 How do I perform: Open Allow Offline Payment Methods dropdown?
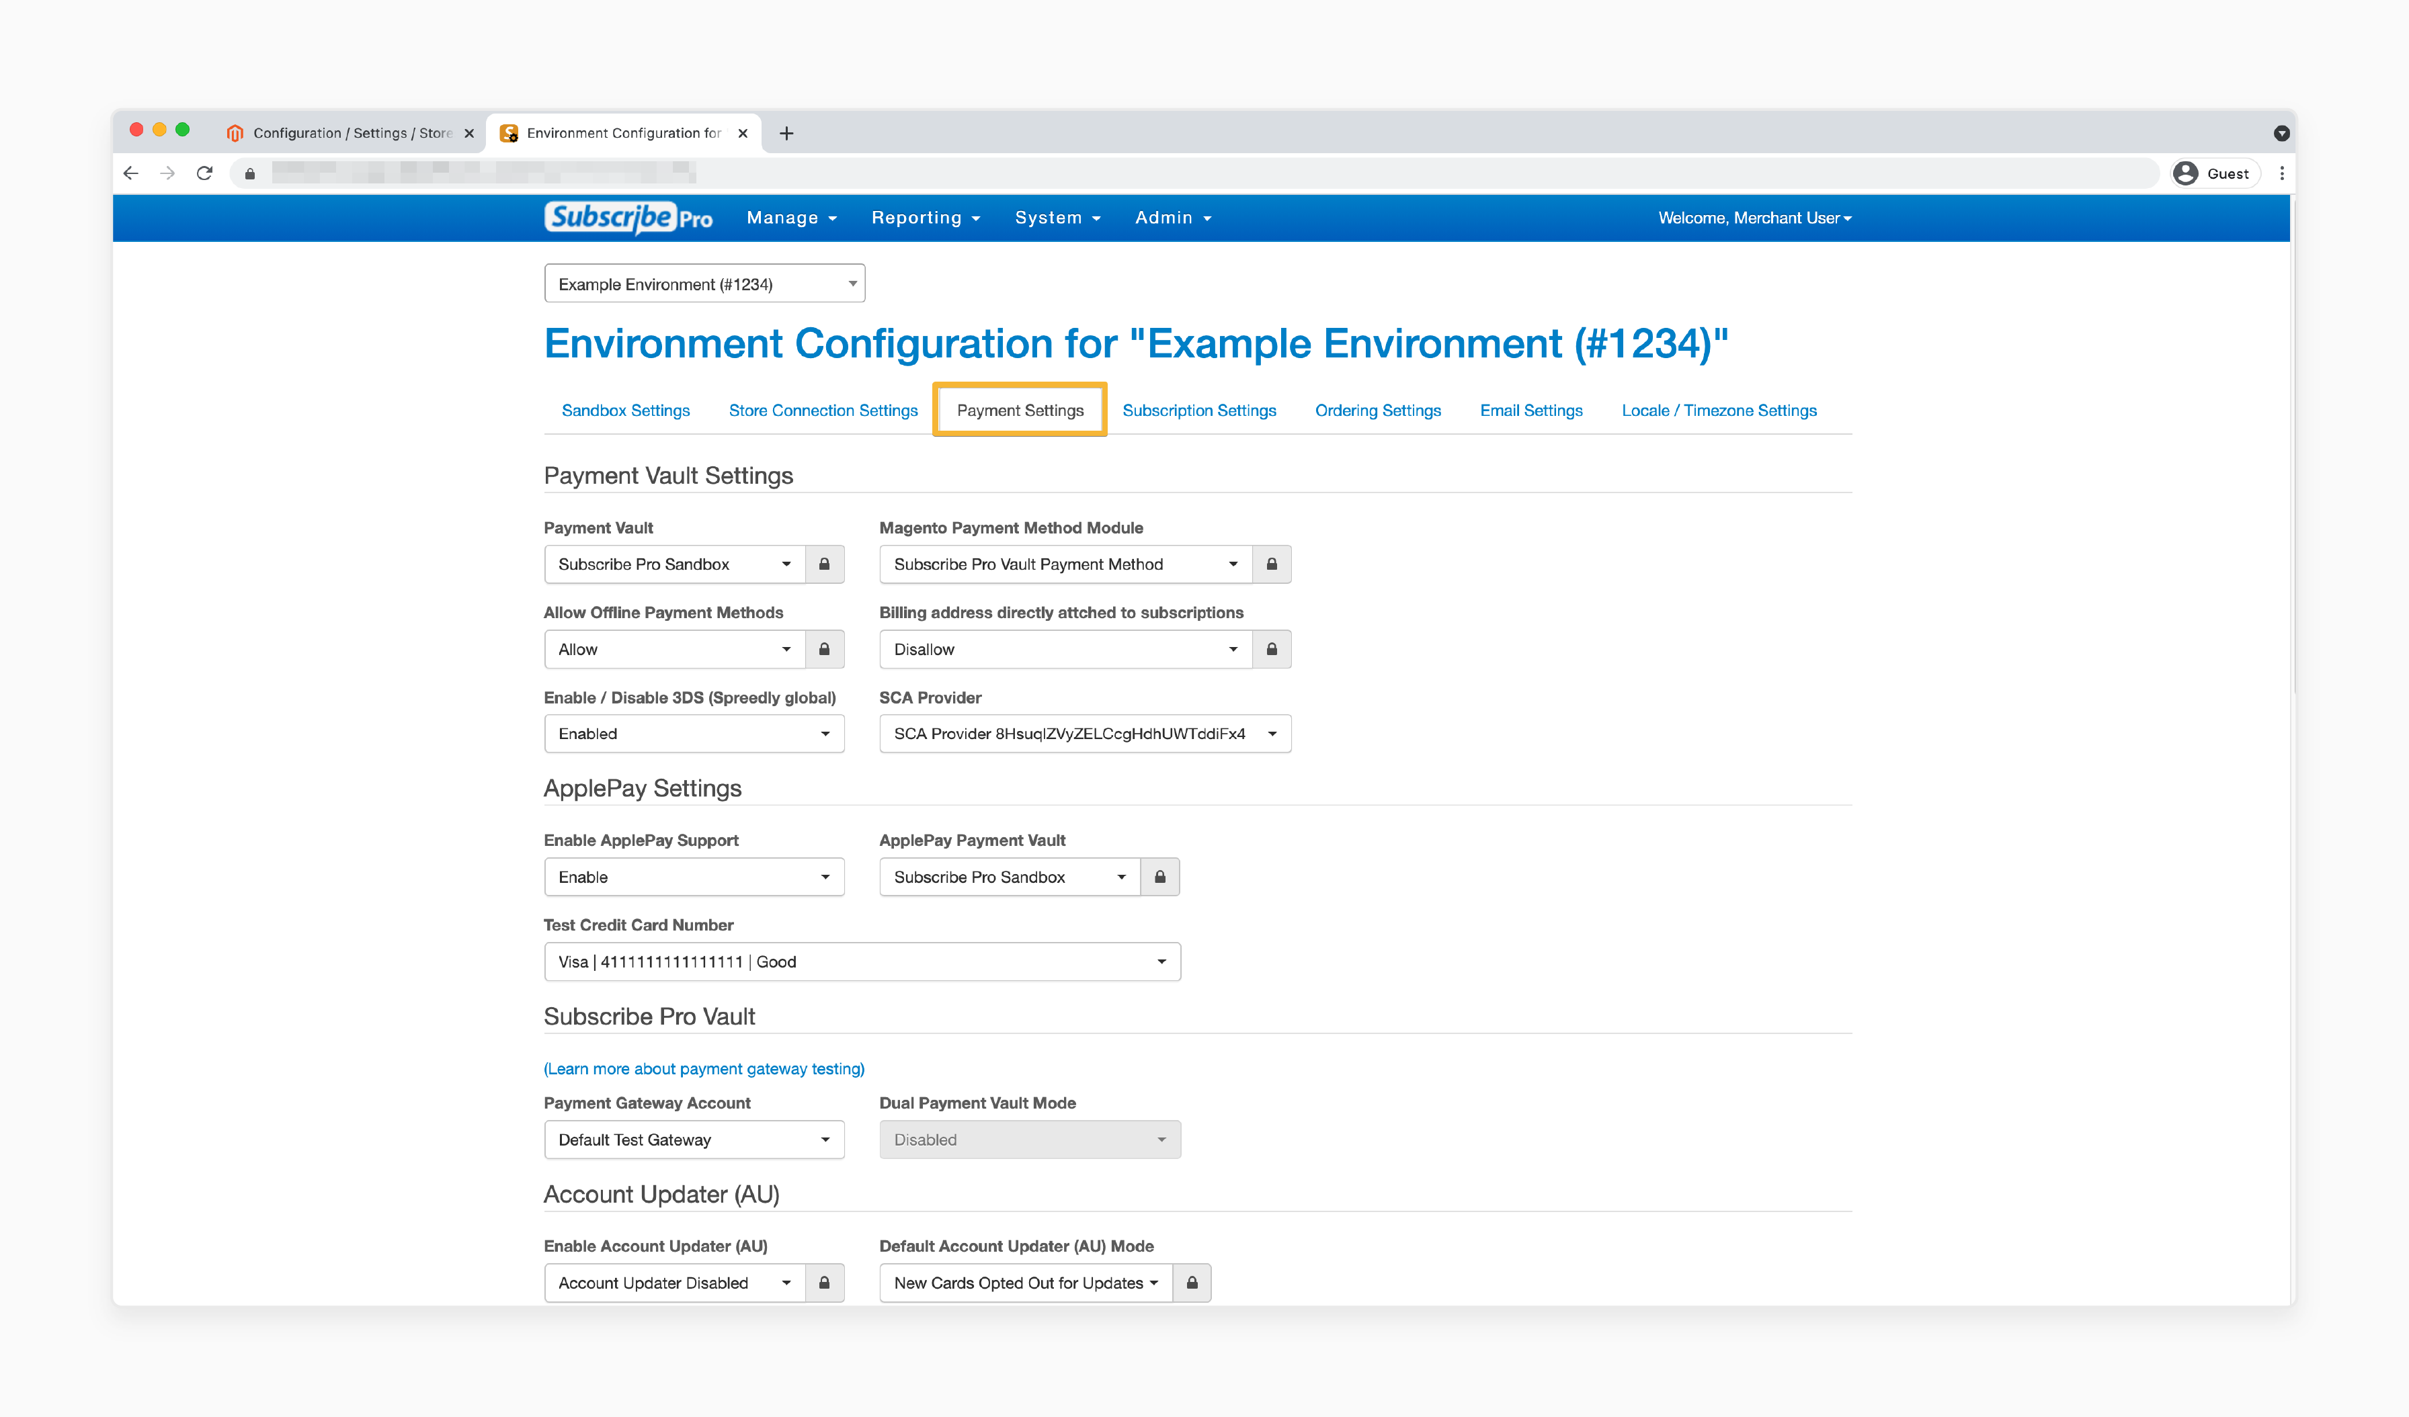675,649
